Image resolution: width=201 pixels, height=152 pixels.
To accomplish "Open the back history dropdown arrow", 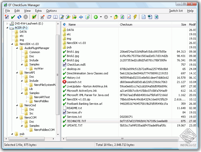I will (101, 17).
